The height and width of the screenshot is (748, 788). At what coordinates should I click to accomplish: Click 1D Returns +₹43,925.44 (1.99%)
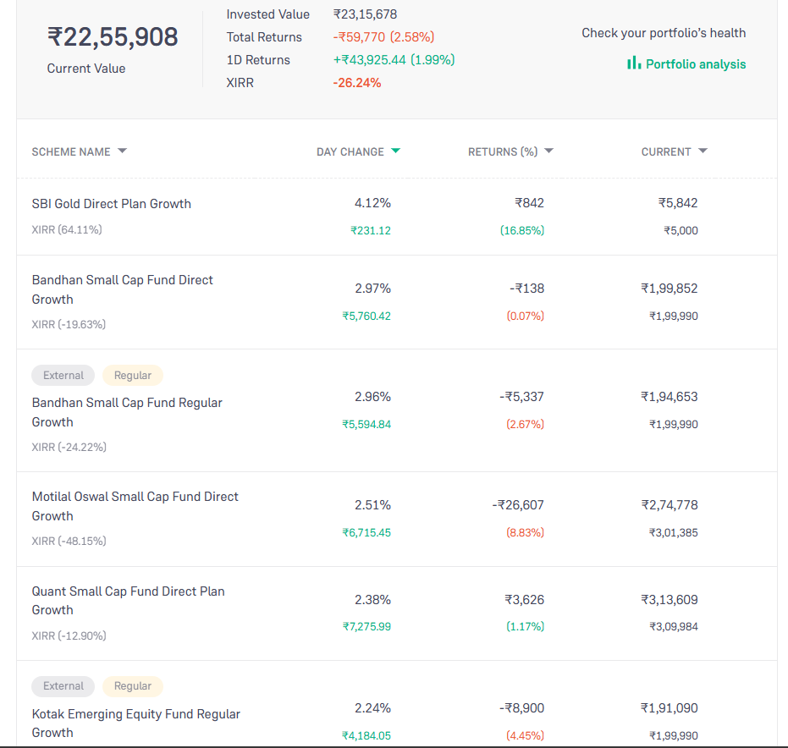coord(394,60)
